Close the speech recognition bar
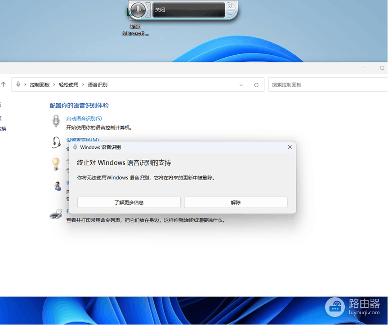This screenshot has height=325, width=388. point(230,6)
